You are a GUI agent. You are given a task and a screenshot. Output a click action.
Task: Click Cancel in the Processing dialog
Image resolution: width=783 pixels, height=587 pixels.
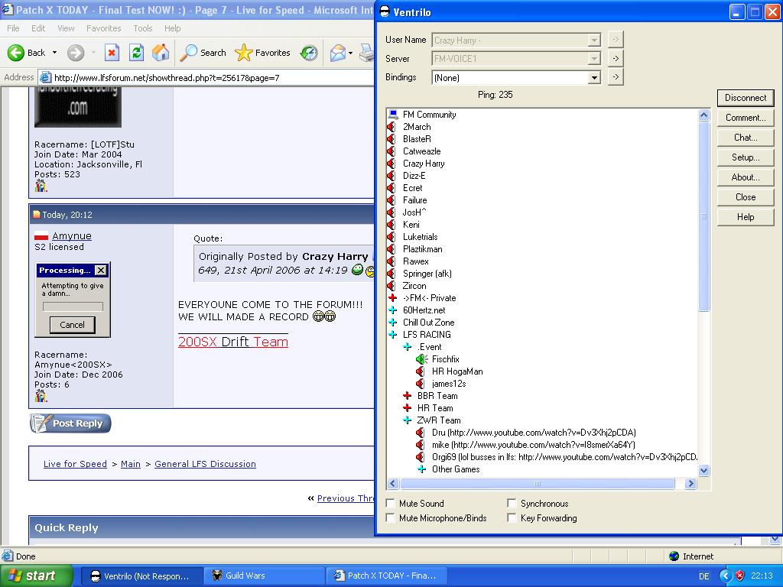(x=73, y=325)
